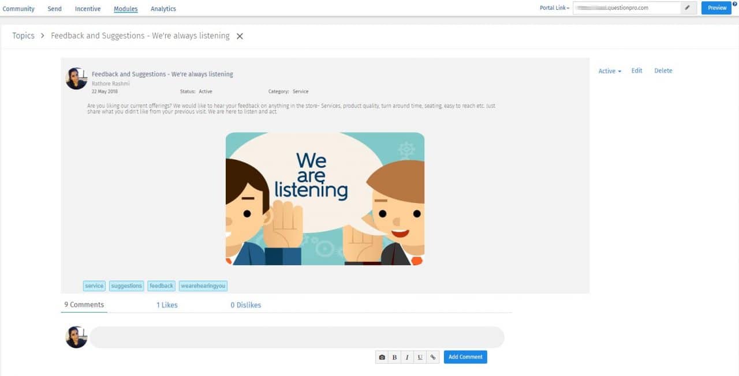The width and height of the screenshot is (739, 376).
Task: Open help question mark icon
Action: tap(735, 4)
